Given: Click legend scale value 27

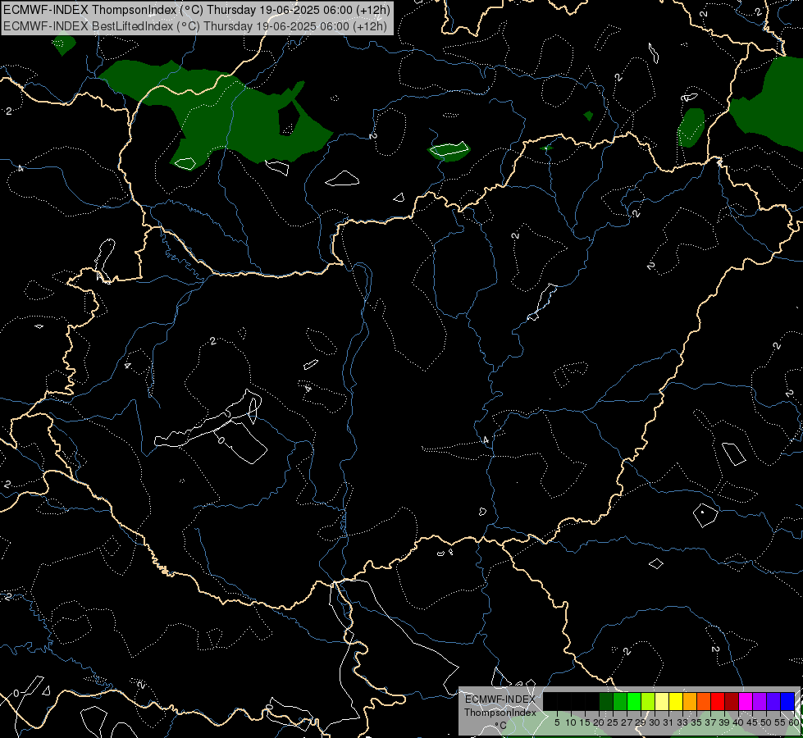Looking at the screenshot, I should [x=627, y=722].
